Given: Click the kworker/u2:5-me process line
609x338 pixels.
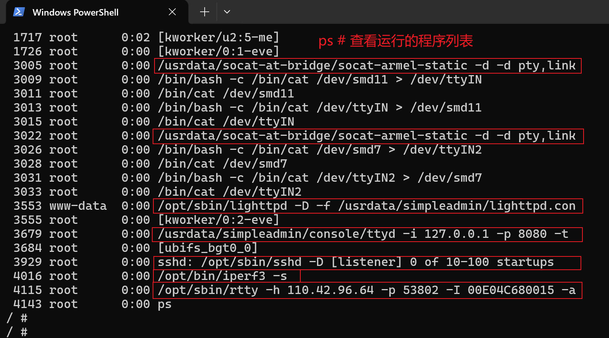Looking at the screenshot, I should [146, 38].
